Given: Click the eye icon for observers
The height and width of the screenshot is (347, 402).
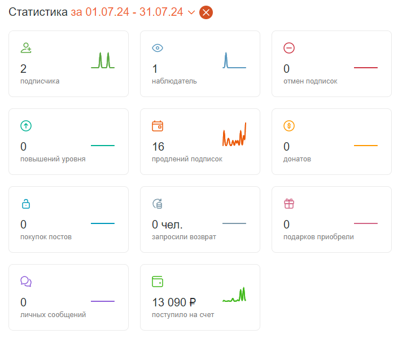Looking at the screenshot, I should (158, 48).
